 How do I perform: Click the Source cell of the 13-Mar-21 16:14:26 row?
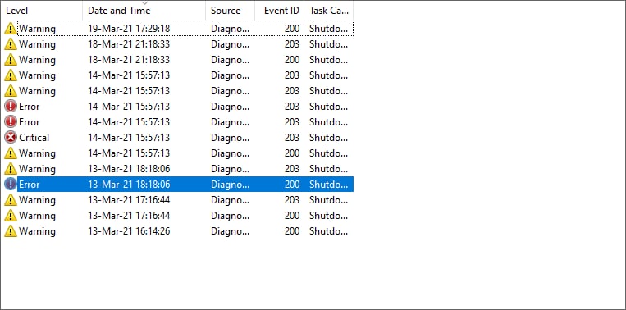231,231
